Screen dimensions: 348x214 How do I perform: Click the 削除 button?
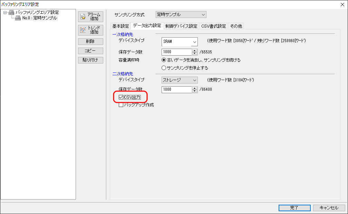pyautogui.click(x=90, y=41)
